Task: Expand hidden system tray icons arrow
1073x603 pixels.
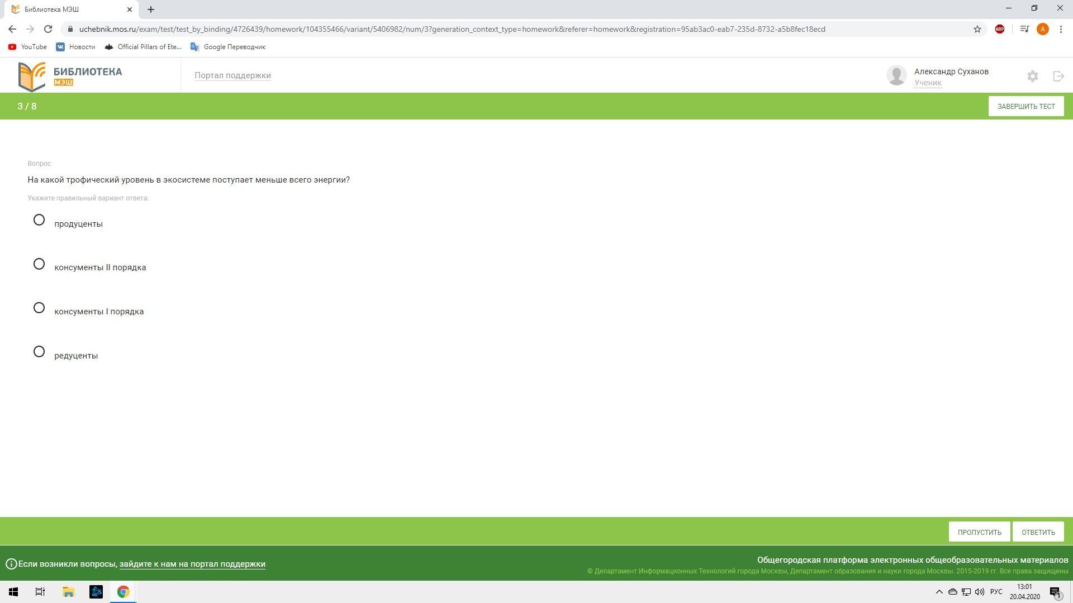Action: (x=939, y=592)
